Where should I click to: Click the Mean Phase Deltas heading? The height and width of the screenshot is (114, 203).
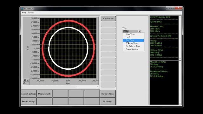coord(158,62)
